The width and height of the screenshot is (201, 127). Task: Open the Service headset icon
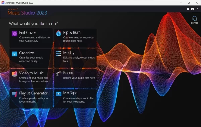tap(194, 20)
